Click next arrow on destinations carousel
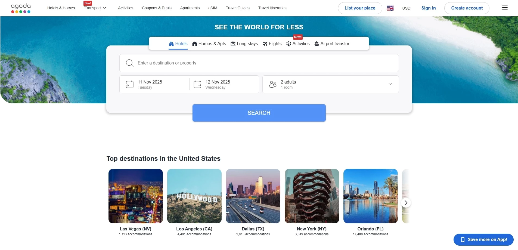The image size is (518, 250). [406, 203]
